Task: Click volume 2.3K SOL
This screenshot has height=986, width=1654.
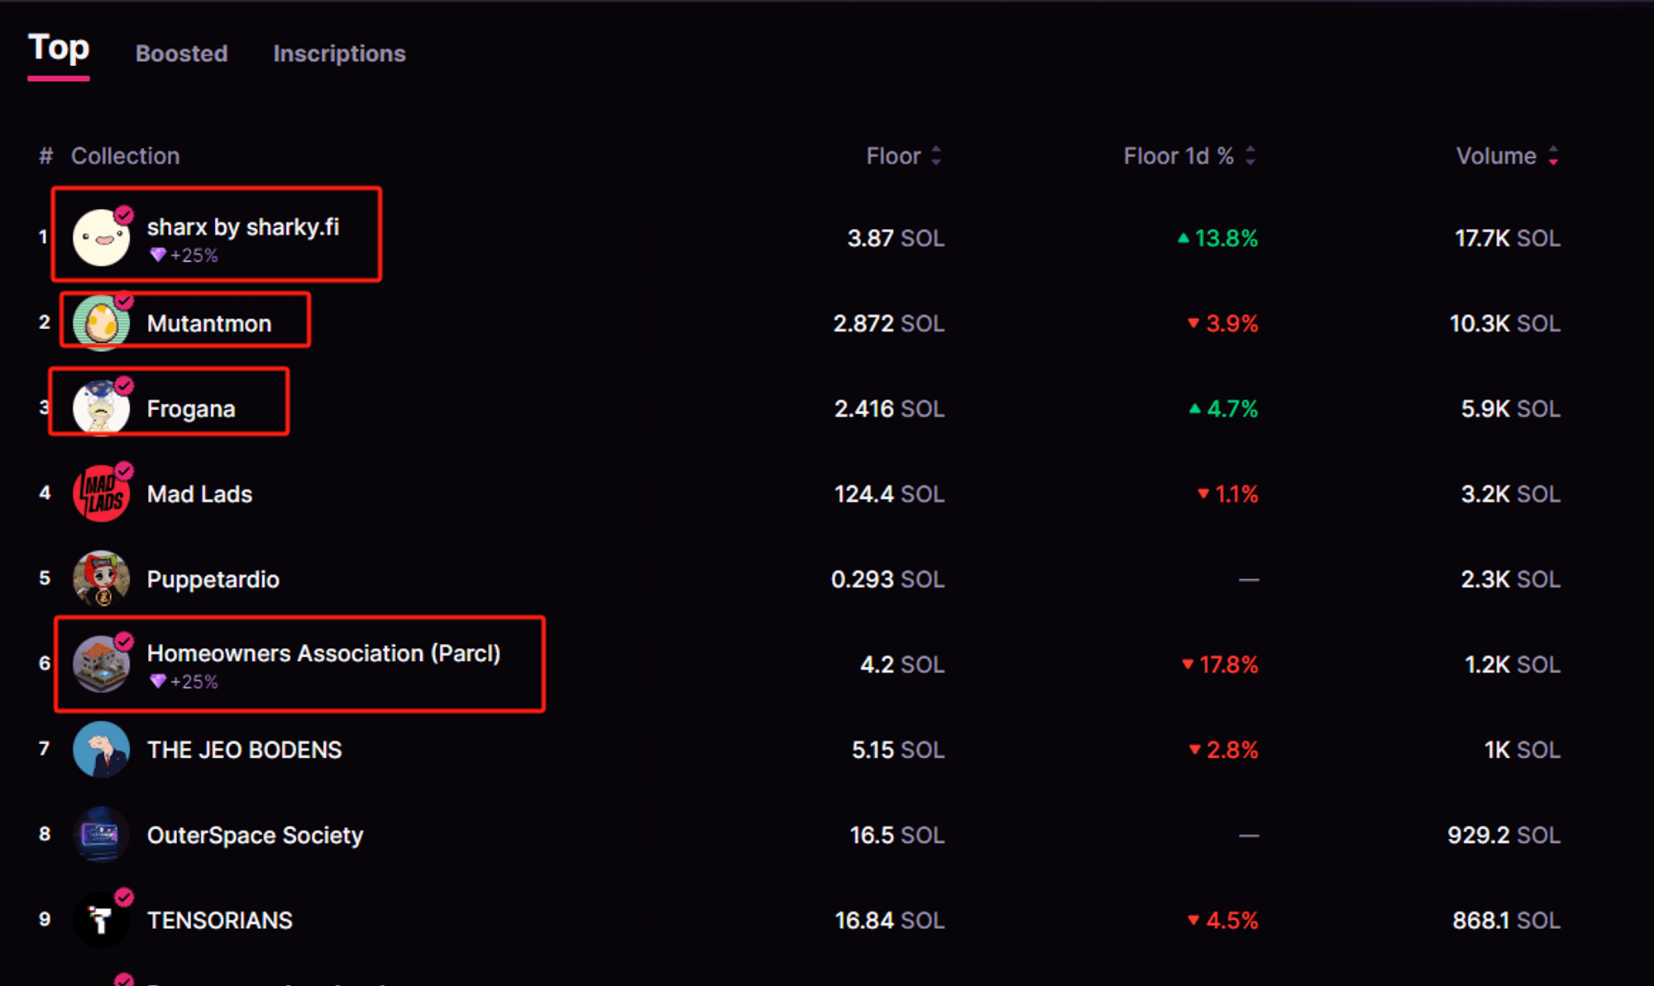Action: point(1511,579)
